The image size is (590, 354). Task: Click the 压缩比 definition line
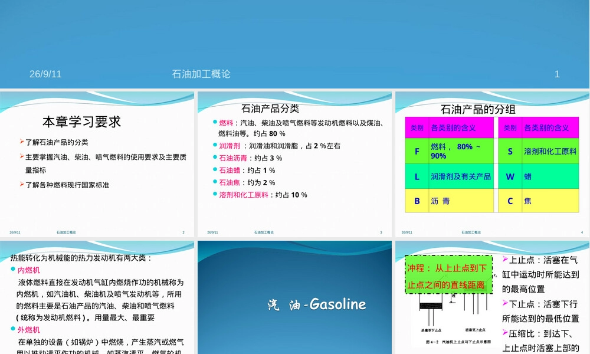pyautogui.click(x=540, y=341)
